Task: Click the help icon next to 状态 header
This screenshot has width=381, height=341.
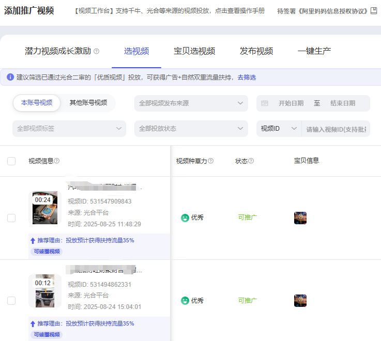Action: (x=251, y=161)
